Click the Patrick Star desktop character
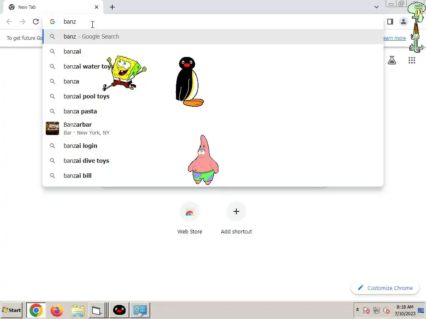This screenshot has width=426, height=319. (203, 160)
